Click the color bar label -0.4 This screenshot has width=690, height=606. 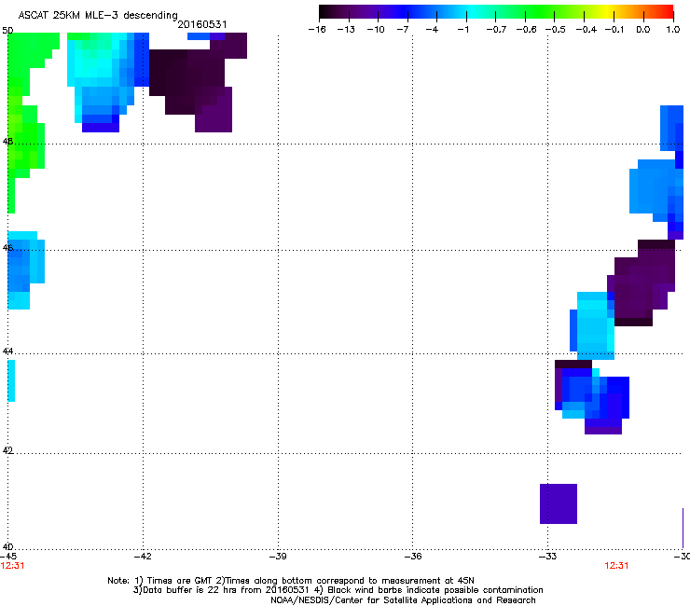tap(586, 30)
